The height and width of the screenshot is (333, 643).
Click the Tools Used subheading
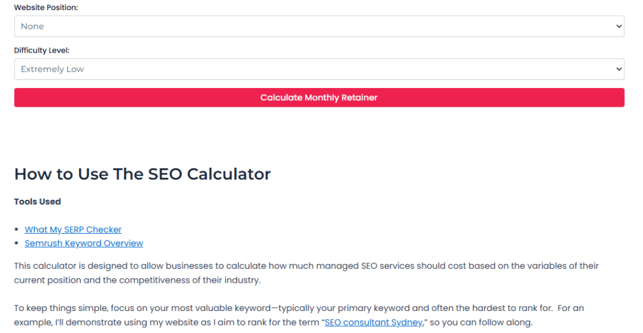point(38,202)
